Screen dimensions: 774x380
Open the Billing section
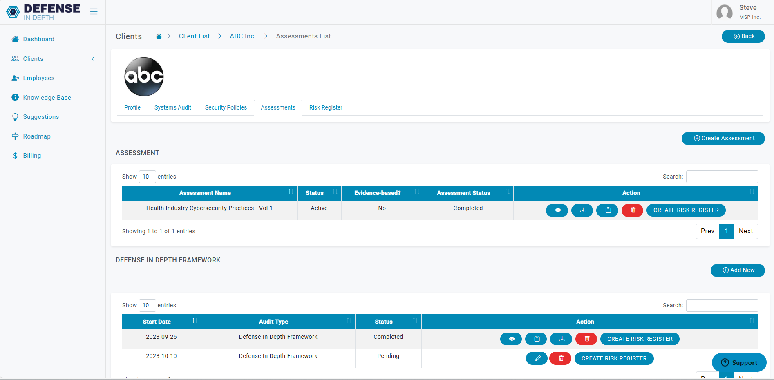tap(32, 156)
